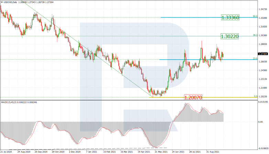Click the 16 Mar 2021 date label
269x154 pixels.
pos(127,152)
